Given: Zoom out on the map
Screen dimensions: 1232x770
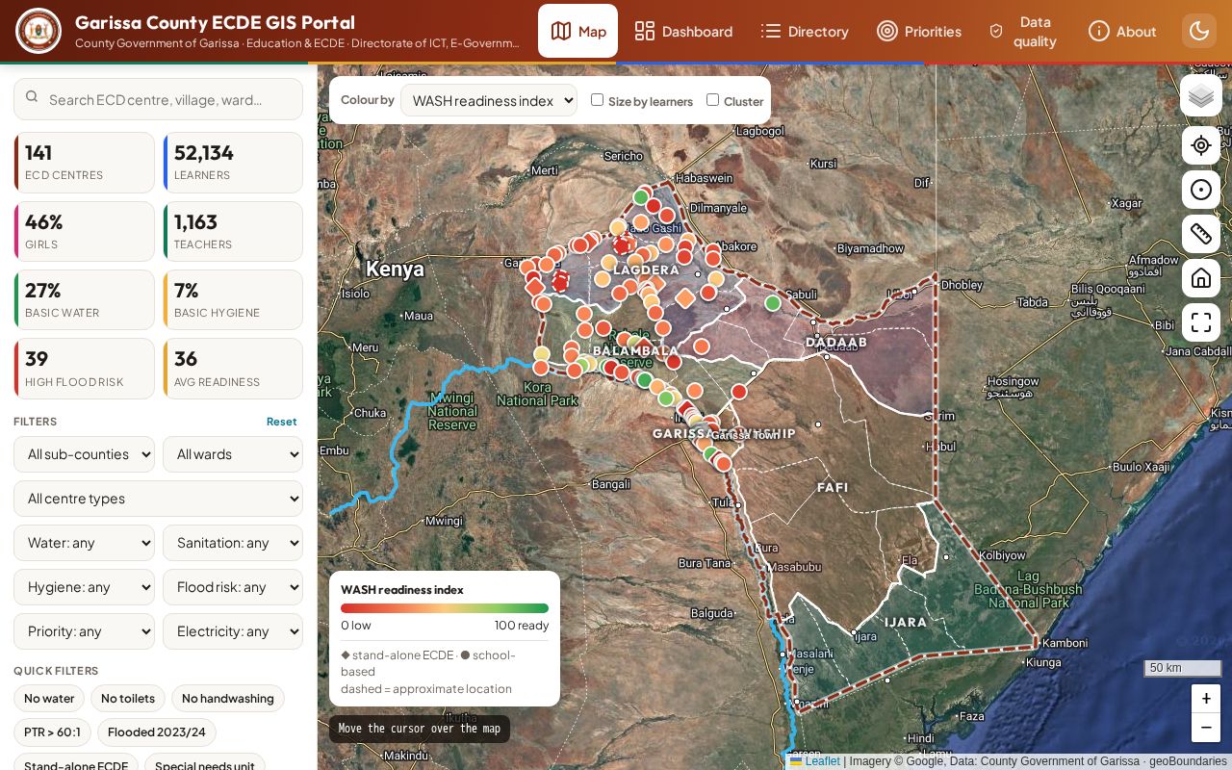Looking at the screenshot, I should [1206, 728].
